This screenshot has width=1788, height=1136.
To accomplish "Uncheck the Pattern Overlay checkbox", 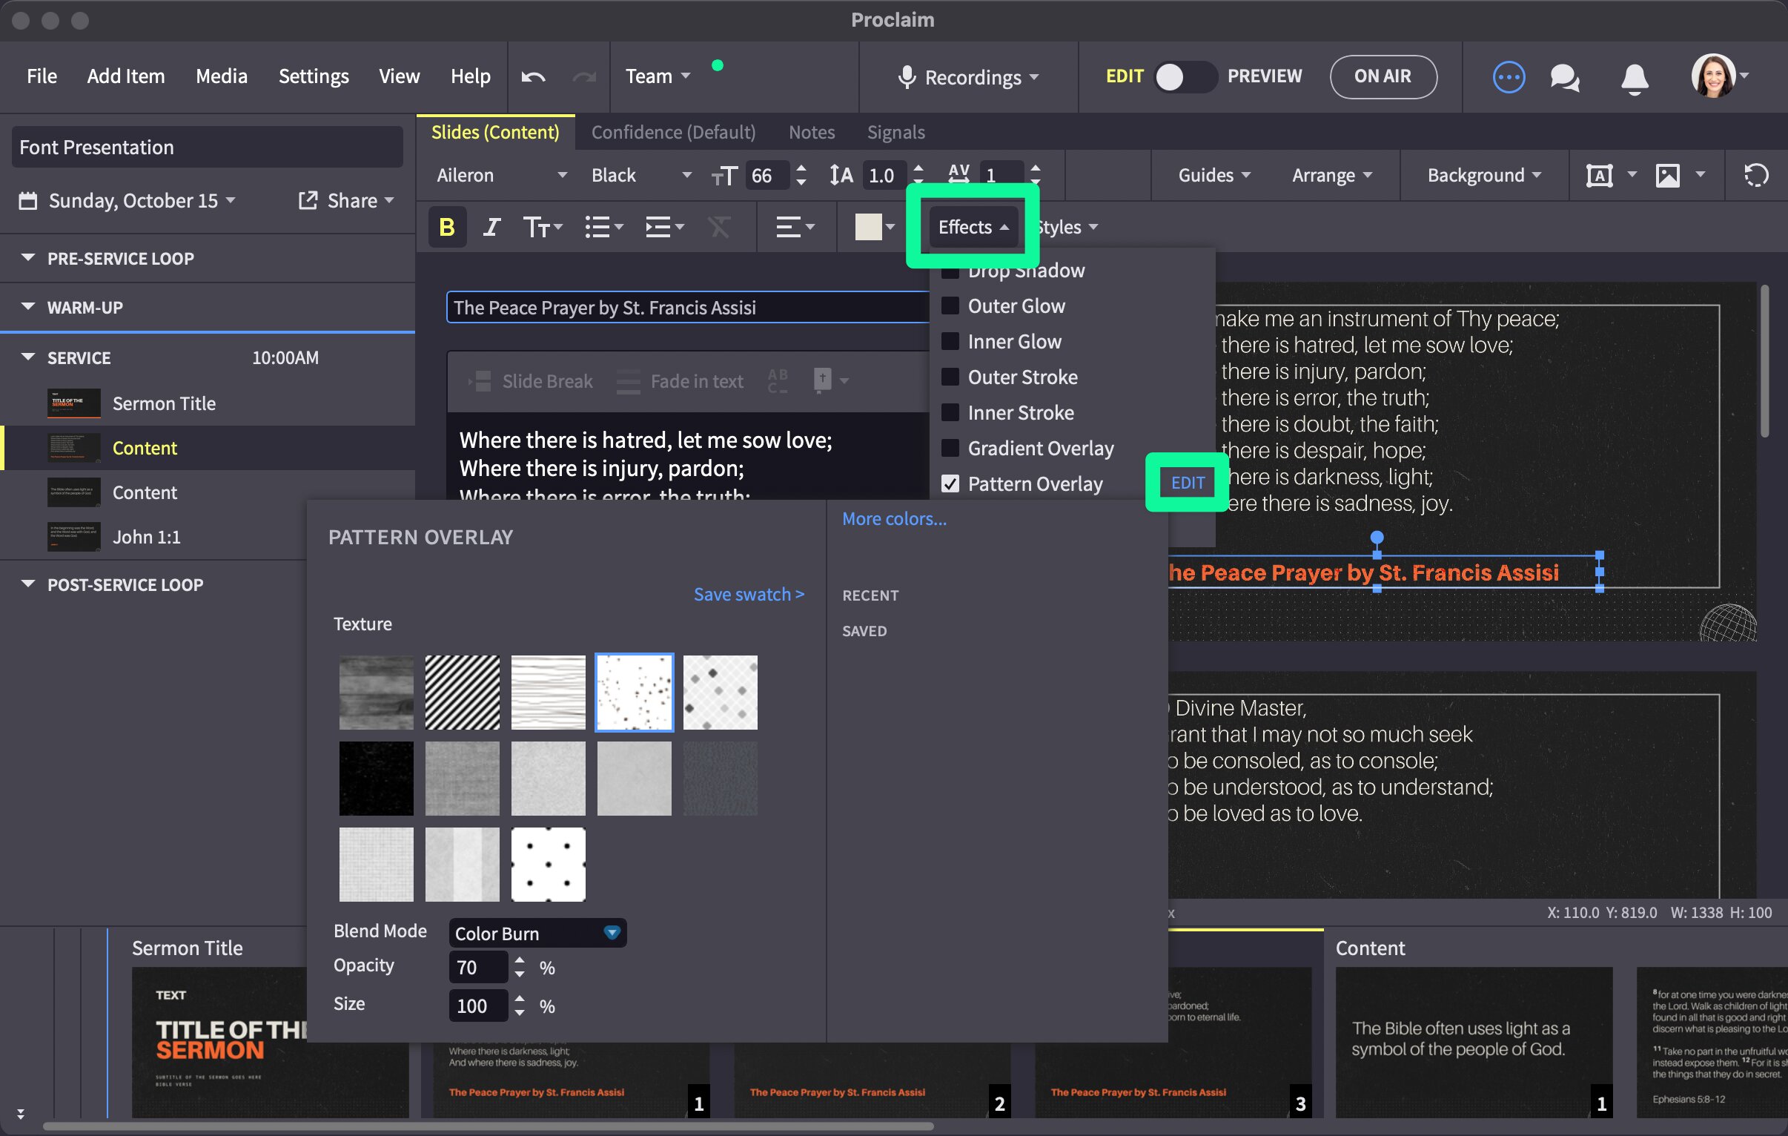I will coord(950,483).
